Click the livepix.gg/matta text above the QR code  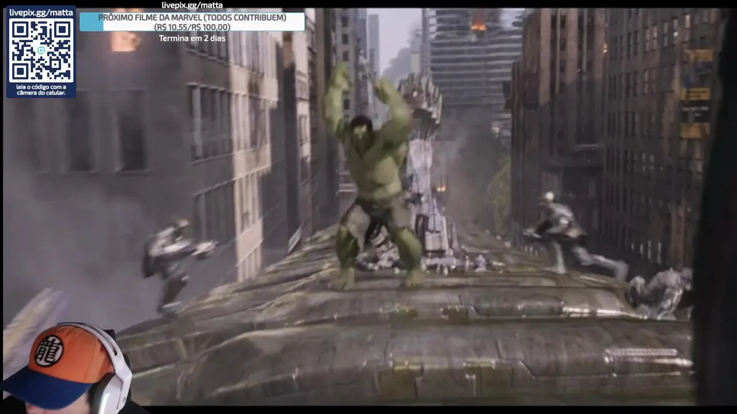[41, 12]
